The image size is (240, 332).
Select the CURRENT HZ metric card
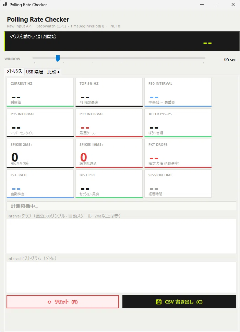(40, 92)
